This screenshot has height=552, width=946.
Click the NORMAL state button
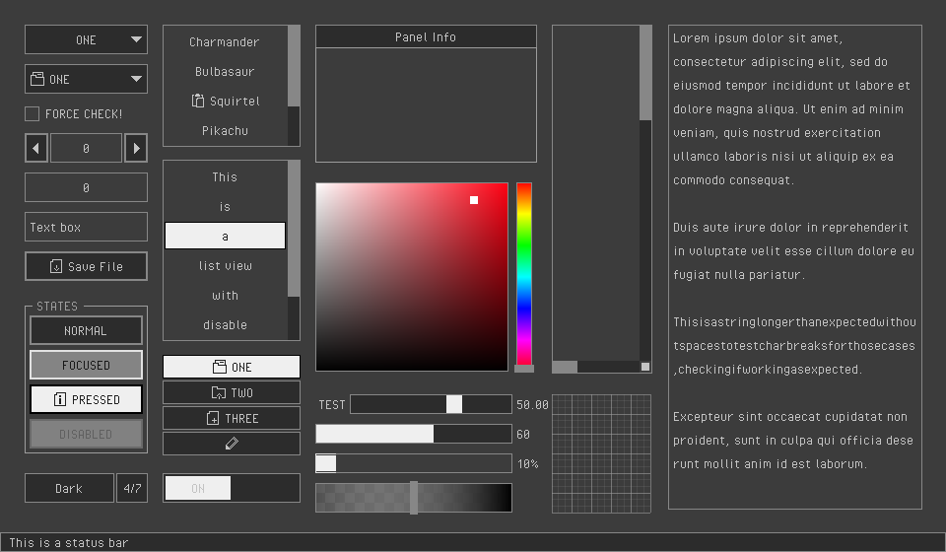[x=86, y=330]
